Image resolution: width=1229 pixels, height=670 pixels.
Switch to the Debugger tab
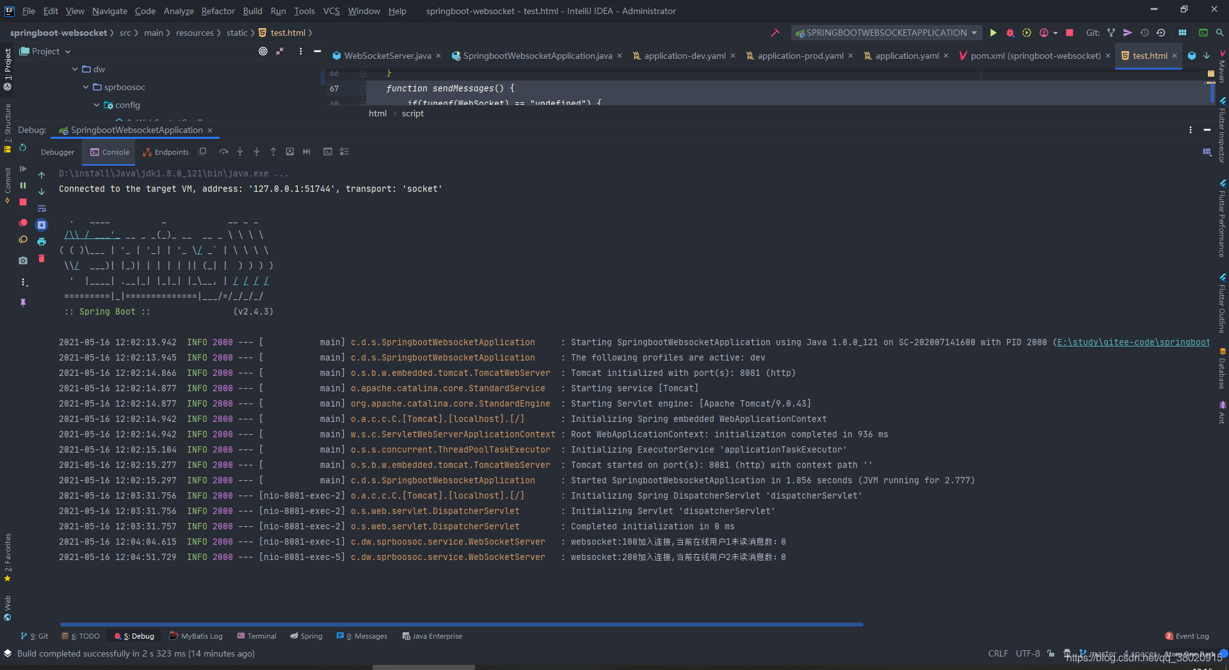(x=58, y=152)
